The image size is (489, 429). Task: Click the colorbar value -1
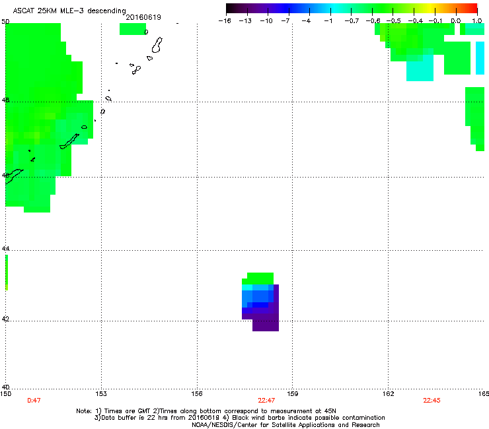pos(328,21)
